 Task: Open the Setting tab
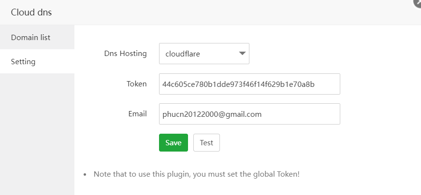coord(23,62)
